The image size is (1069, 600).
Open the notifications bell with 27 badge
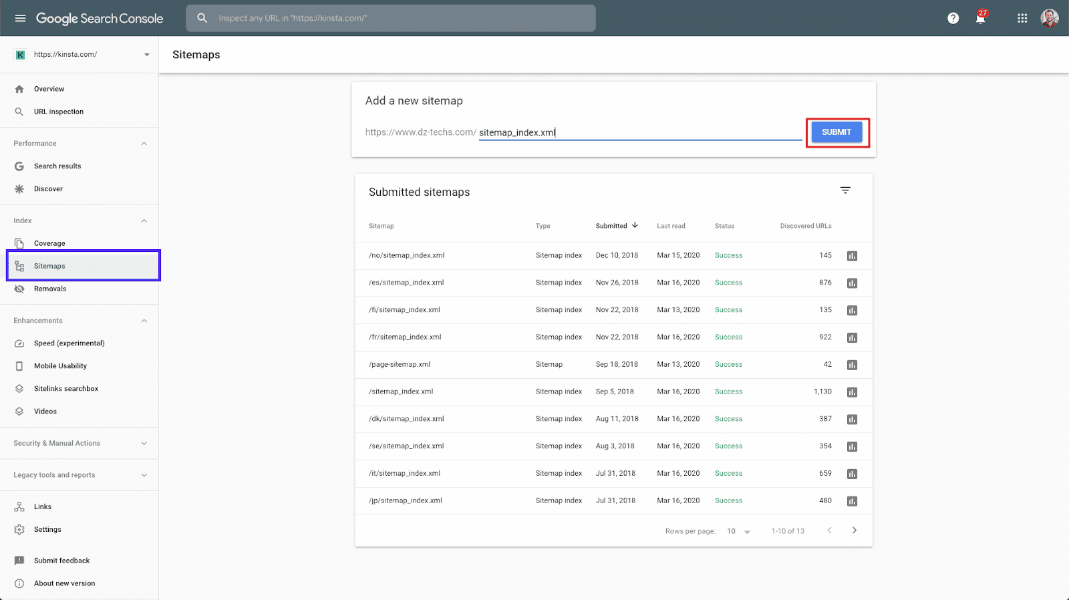tap(981, 17)
